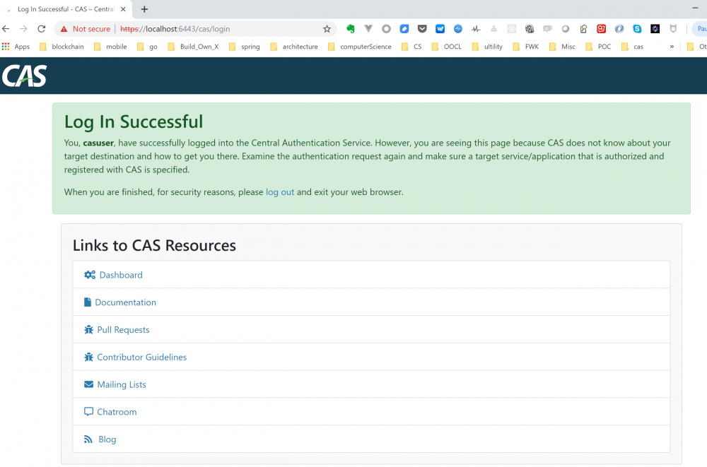707x467 pixels.
Task: Open the Pull Requests link
Action: 123,329
